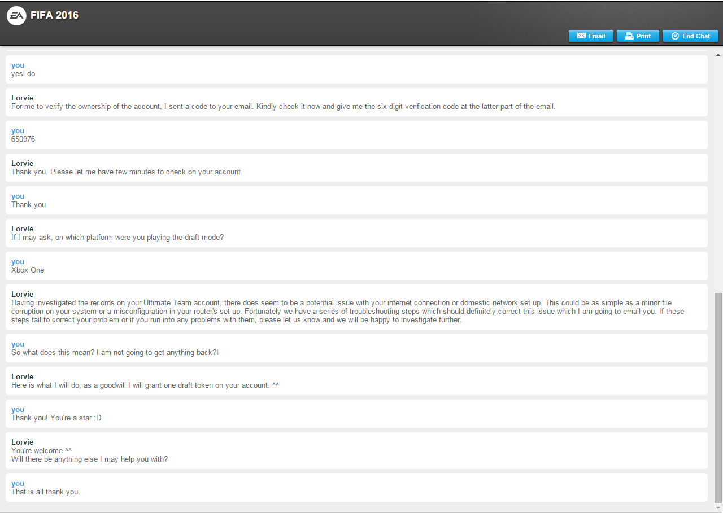Select the verification code 650976
The image size is (723, 513).
click(23, 139)
